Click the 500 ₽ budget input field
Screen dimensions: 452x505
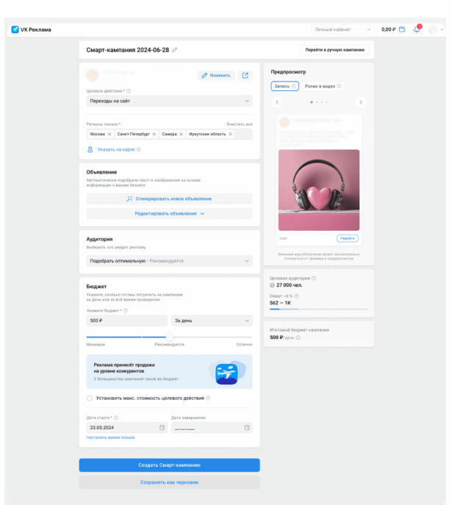[127, 320]
